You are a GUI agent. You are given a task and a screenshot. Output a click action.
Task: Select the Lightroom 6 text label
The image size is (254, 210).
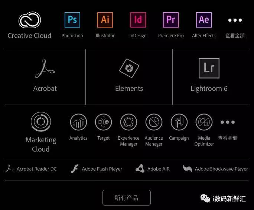[x=209, y=89]
